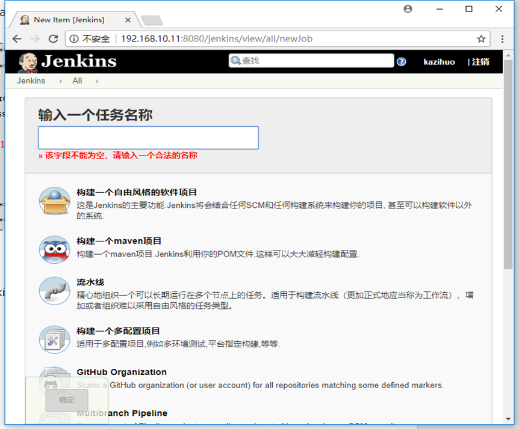
Task: Expand the Jenkins breadcrumb arrow
Action: click(x=60, y=81)
